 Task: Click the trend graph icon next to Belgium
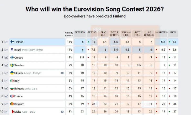click(6, 104)
